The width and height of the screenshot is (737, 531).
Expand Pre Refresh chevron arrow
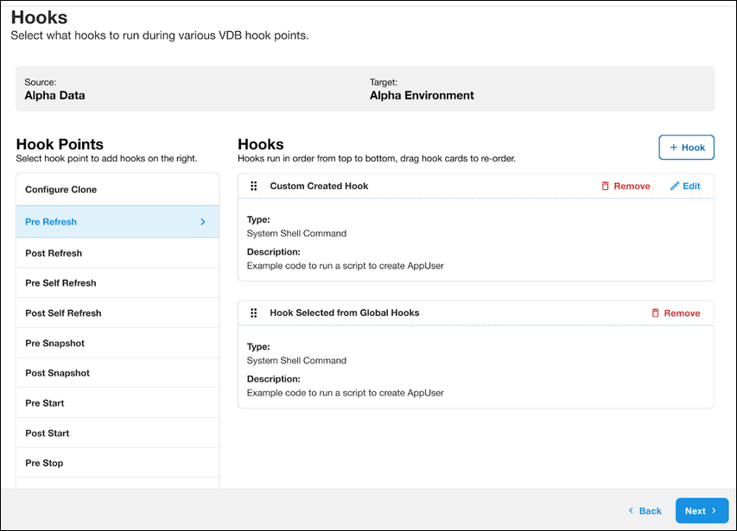(203, 222)
